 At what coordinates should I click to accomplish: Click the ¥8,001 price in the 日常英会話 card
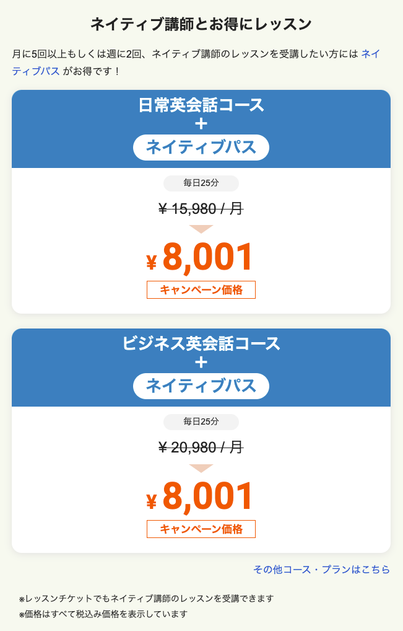(200, 258)
